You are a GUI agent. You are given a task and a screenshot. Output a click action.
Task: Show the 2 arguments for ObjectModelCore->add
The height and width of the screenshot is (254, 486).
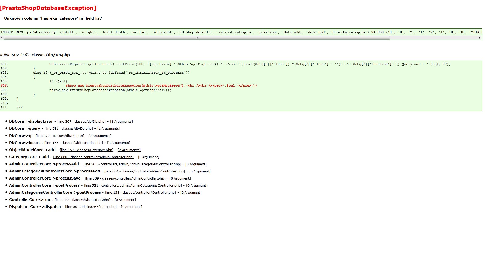(129, 150)
